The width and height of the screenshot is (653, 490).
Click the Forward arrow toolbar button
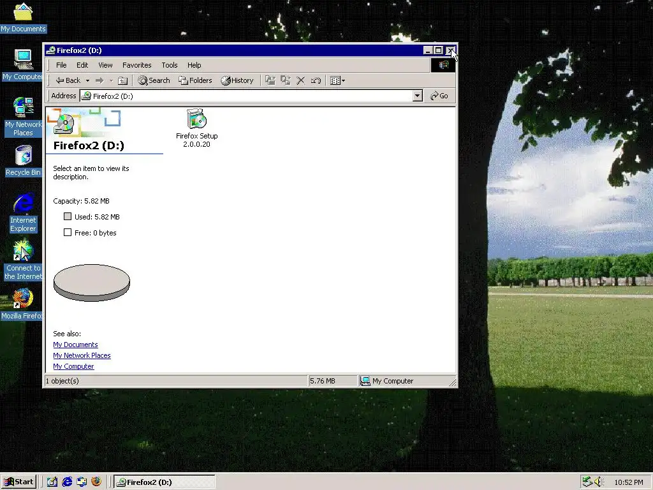pos(99,80)
